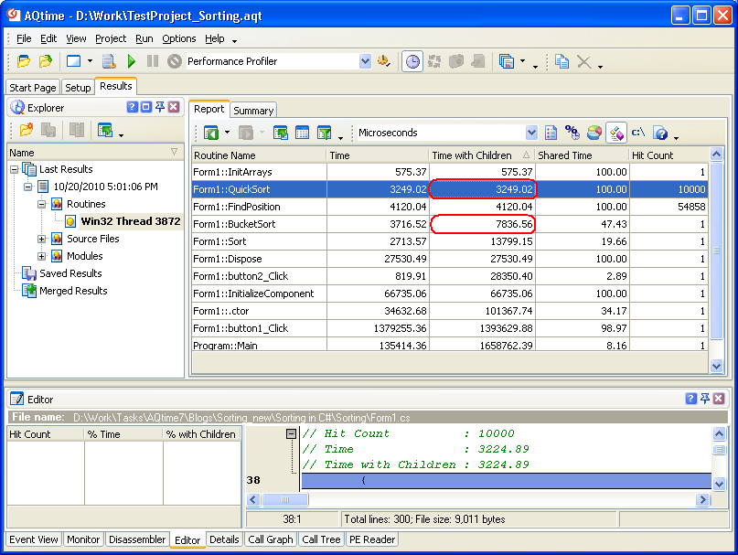This screenshot has height=555, width=738.
Task: Stop profiling with the Stop icon
Action: coord(174,61)
